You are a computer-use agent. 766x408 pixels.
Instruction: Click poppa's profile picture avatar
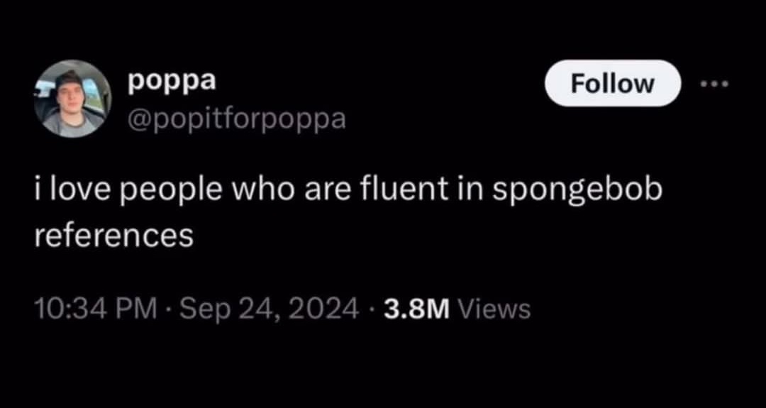click(x=73, y=99)
